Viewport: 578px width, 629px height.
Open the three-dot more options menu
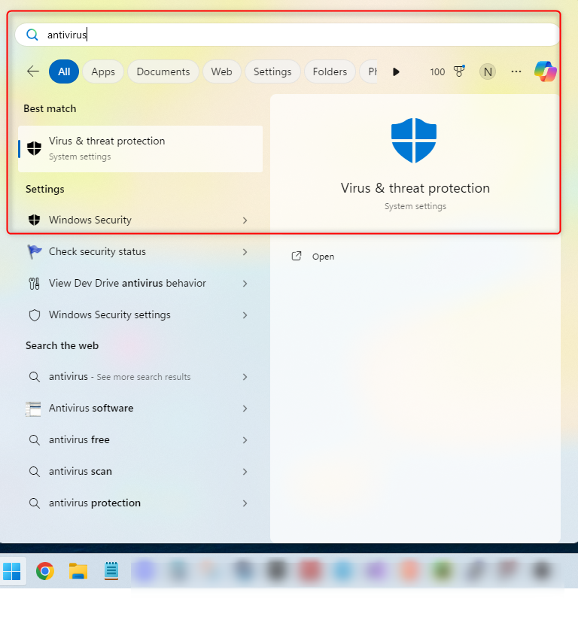point(516,71)
